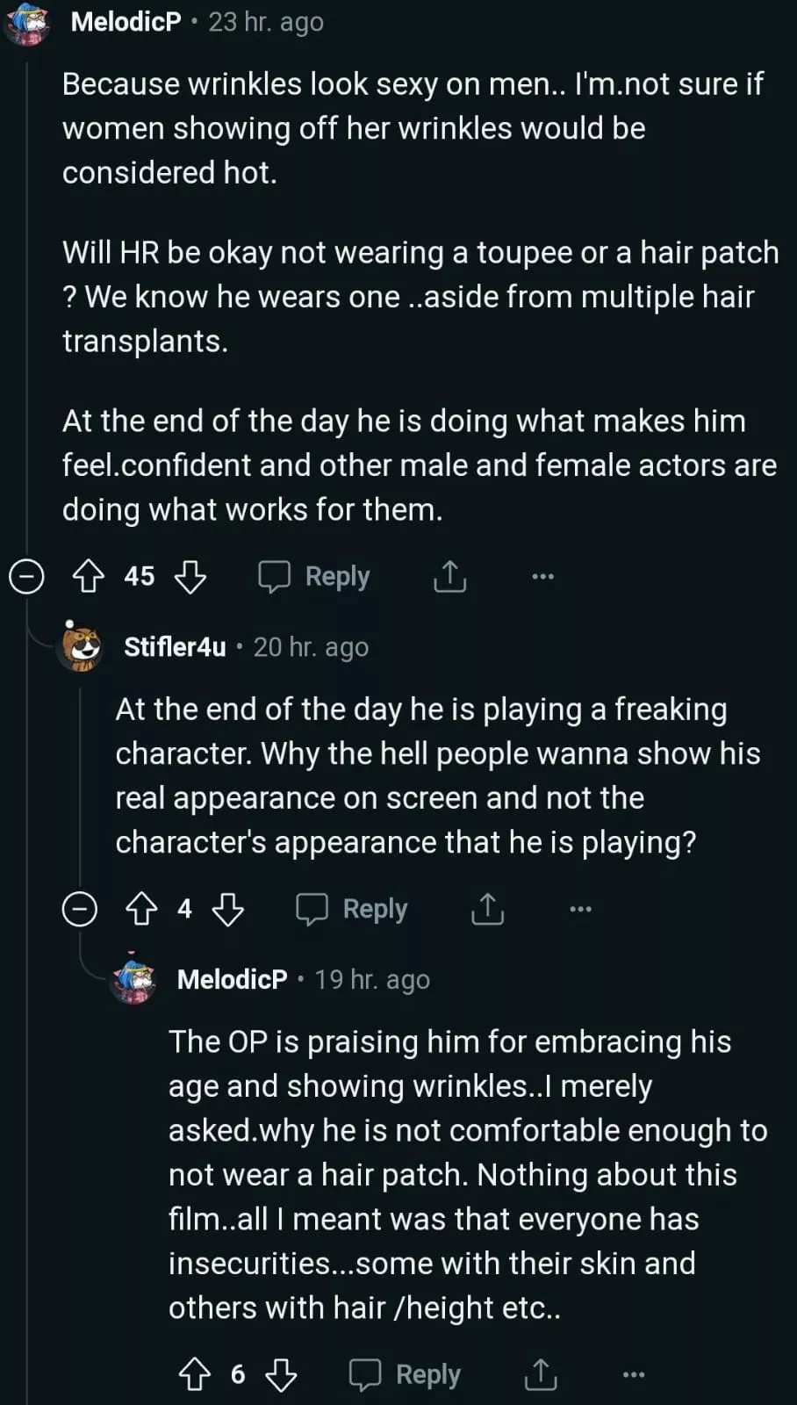This screenshot has height=1405, width=797.
Task: Open more options on the 6-point reply
Action: pos(633,1374)
